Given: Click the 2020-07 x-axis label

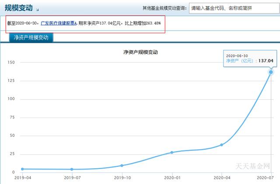Looking at the screenshot, I should [x=265, y=178].
